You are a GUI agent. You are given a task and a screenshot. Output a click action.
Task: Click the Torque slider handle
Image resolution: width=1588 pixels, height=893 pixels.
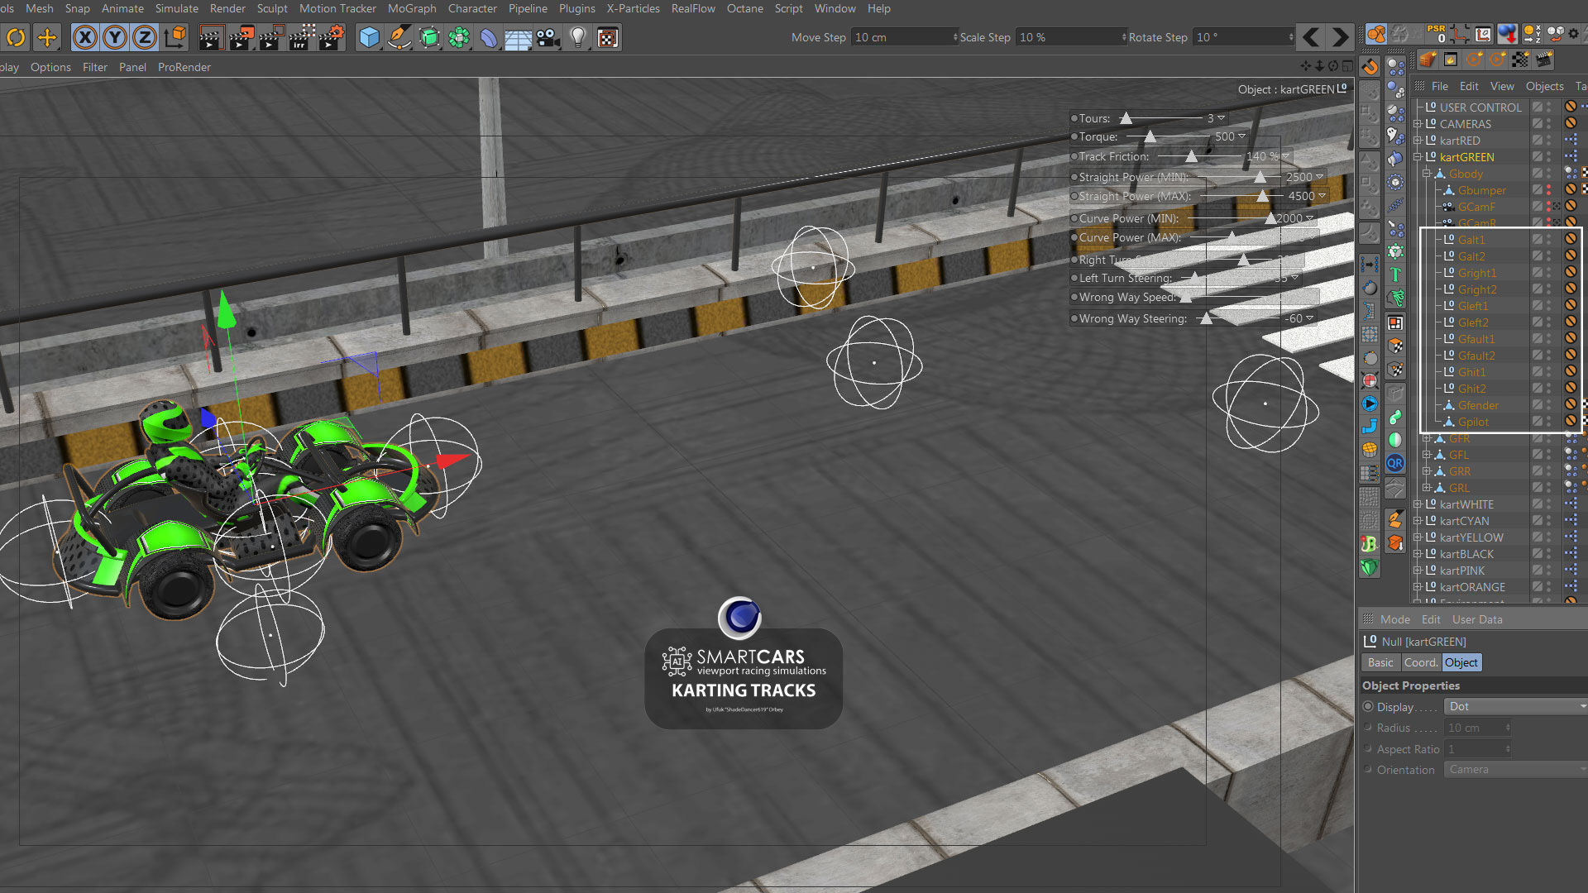tap(1150, 137)
